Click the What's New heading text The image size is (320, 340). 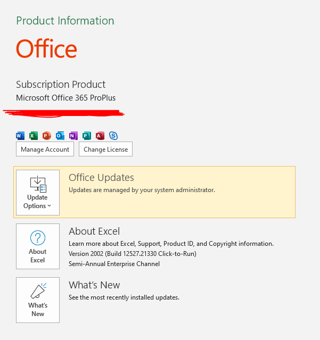click(x=94, y=285)
